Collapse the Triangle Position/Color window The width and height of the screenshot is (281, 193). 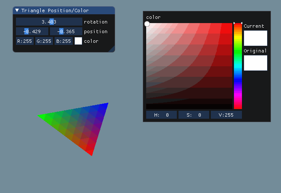[17, 10]
